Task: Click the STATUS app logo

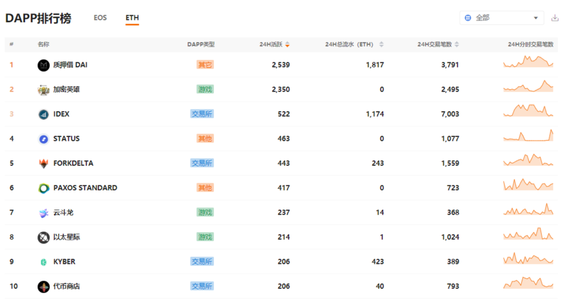Action: tap(44, 139)
